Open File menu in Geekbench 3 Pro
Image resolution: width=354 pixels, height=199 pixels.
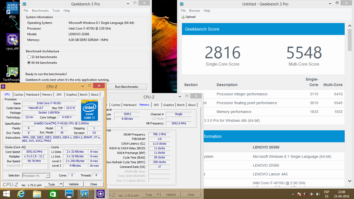click(26, 11)
